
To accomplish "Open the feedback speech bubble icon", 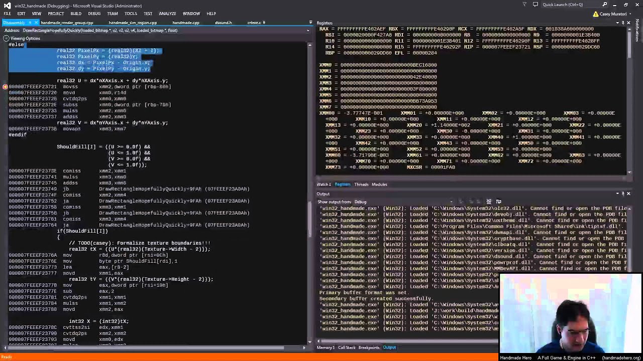I will click(x=535, y=5).
